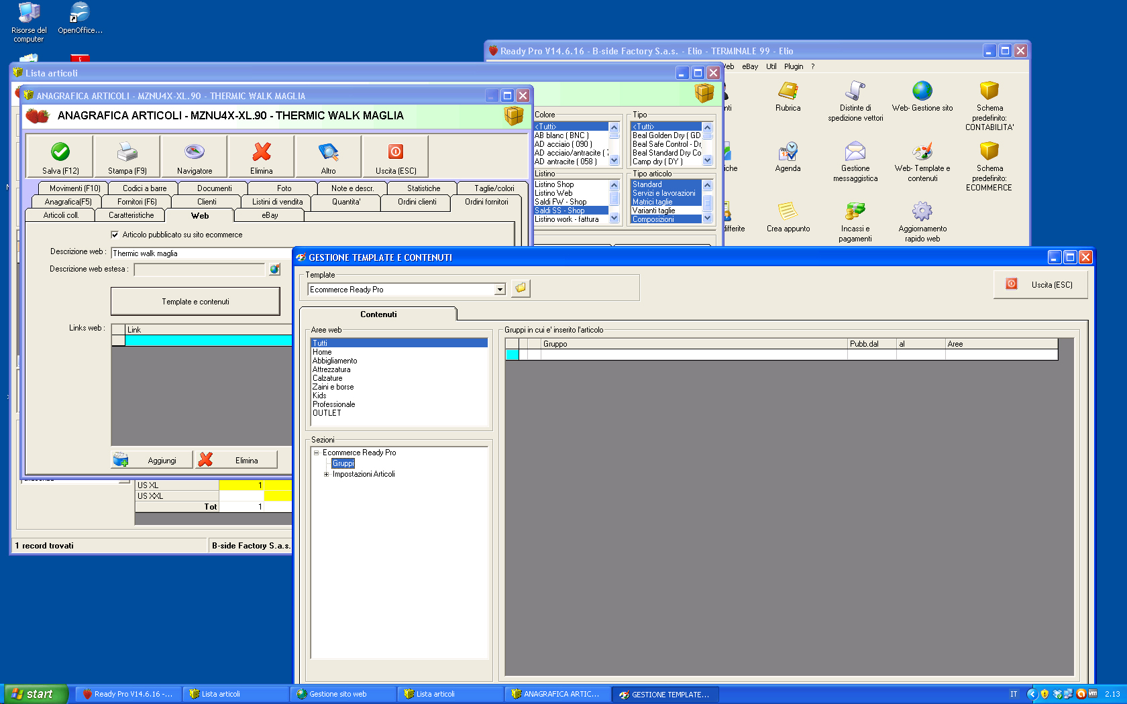
Task: Expand the Ecommerce Ready Pro template dropdown
Action: point(500,290)
